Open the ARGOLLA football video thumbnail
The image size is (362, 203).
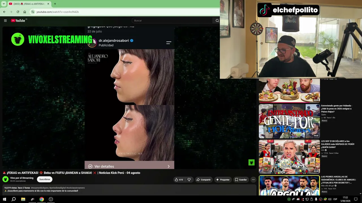[x=289, y=185]
